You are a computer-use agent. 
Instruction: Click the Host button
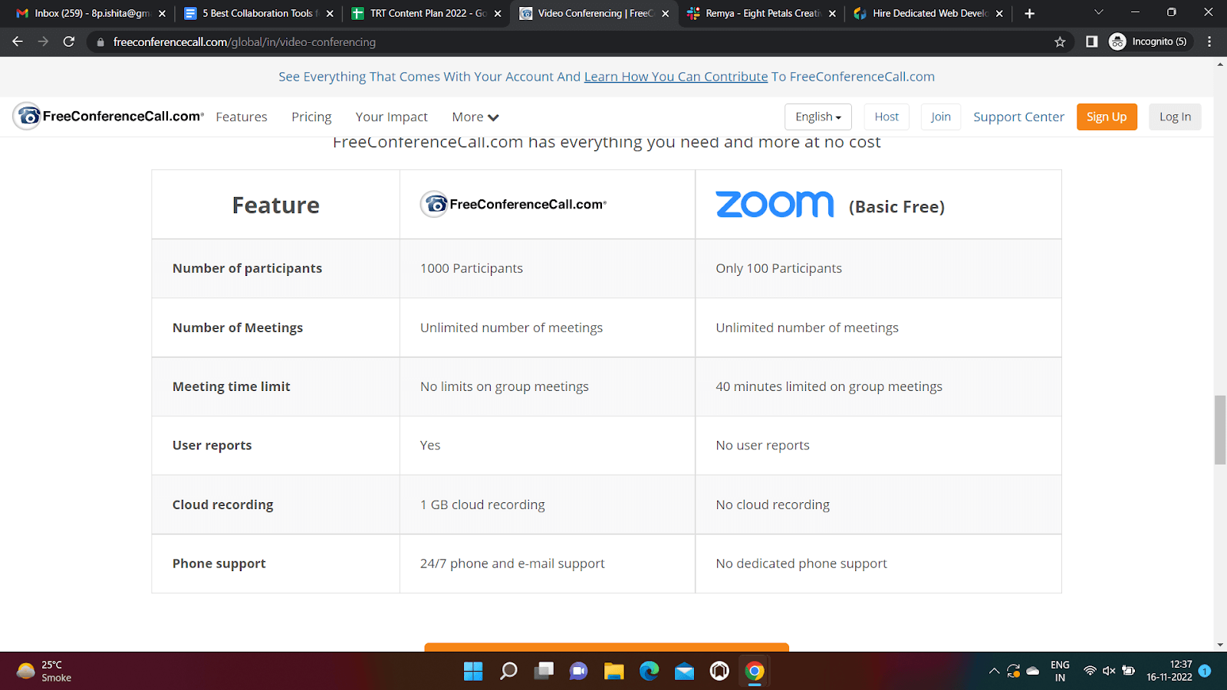pyautogui.click(x=887, y=117)
